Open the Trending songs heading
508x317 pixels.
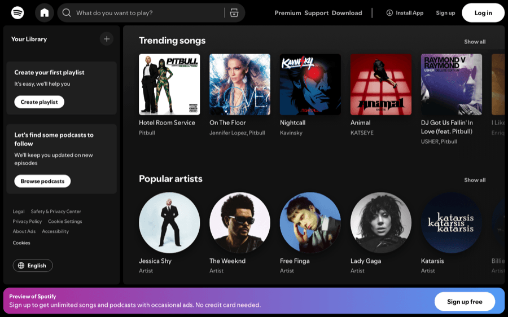coord(172,41)
